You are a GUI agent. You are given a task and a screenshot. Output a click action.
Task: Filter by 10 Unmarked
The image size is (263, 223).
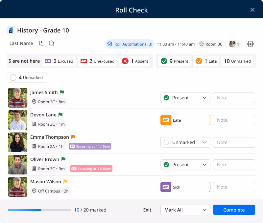(237, 61)
